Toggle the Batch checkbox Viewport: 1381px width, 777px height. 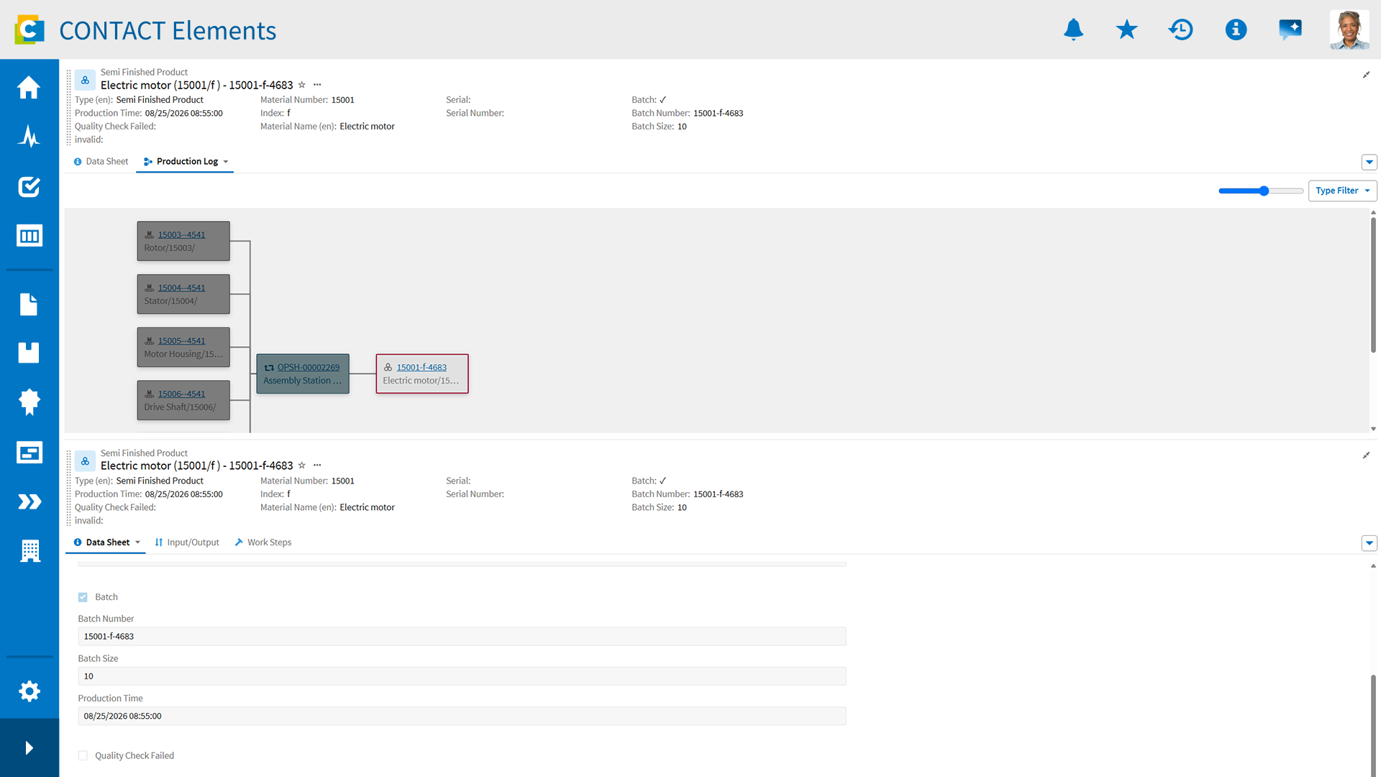(83, 597)
